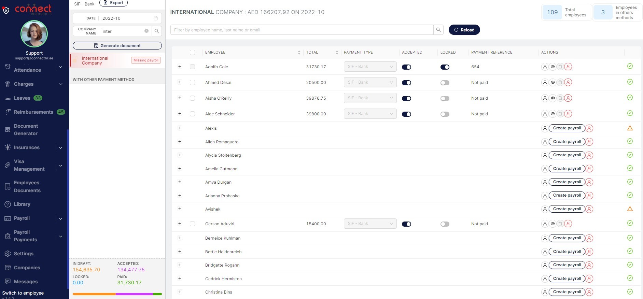This screenshot has height=299, width=643.
Task: Toggle Locked switch for Adolfo Cole
Action: [445, 67]
